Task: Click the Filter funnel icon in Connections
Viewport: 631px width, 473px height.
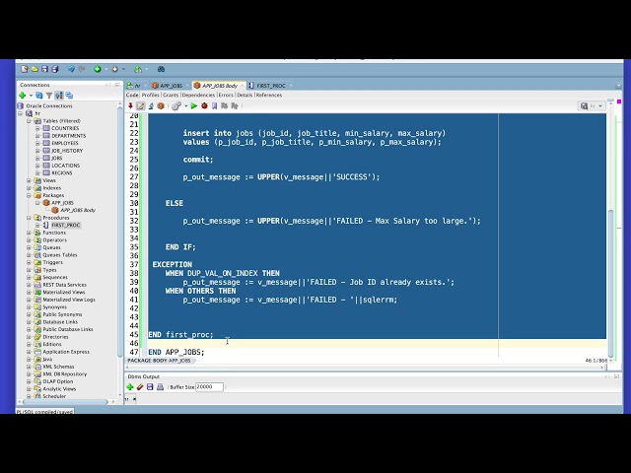Action: [49, 96]
